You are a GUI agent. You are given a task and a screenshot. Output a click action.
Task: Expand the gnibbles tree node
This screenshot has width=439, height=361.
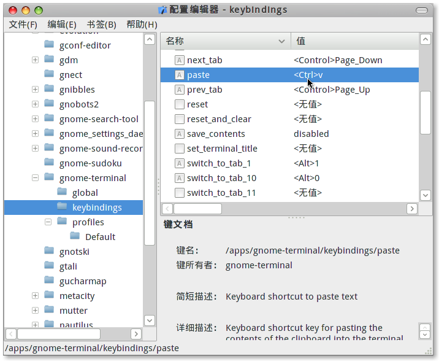point(36,90)
